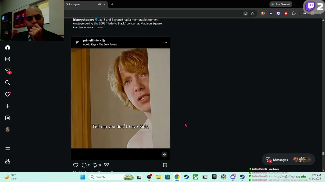Open Chrome media controls
Viewport: 325px width, 182px height.
tap(305, 13)
